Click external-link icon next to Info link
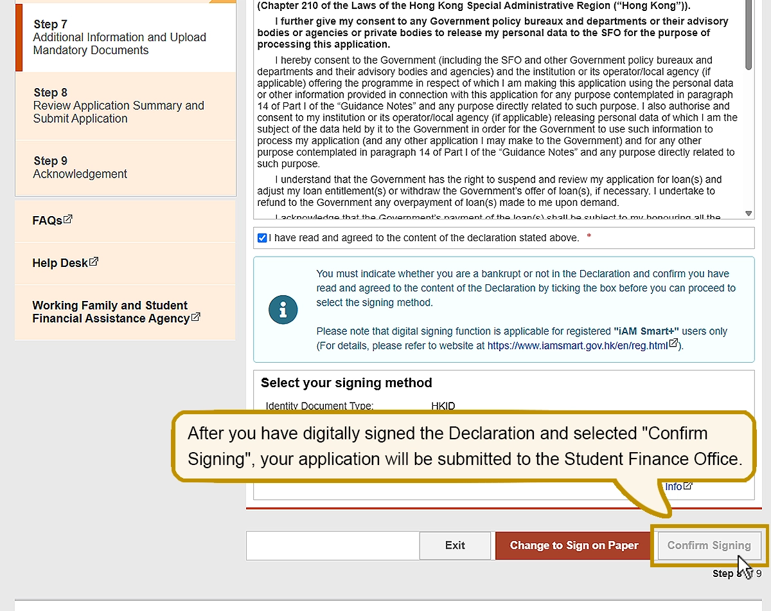 point(688,486)
